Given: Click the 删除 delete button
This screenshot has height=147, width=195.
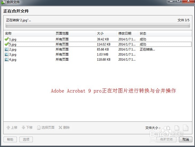Looking at the screenshot, I should pos(64,127).
